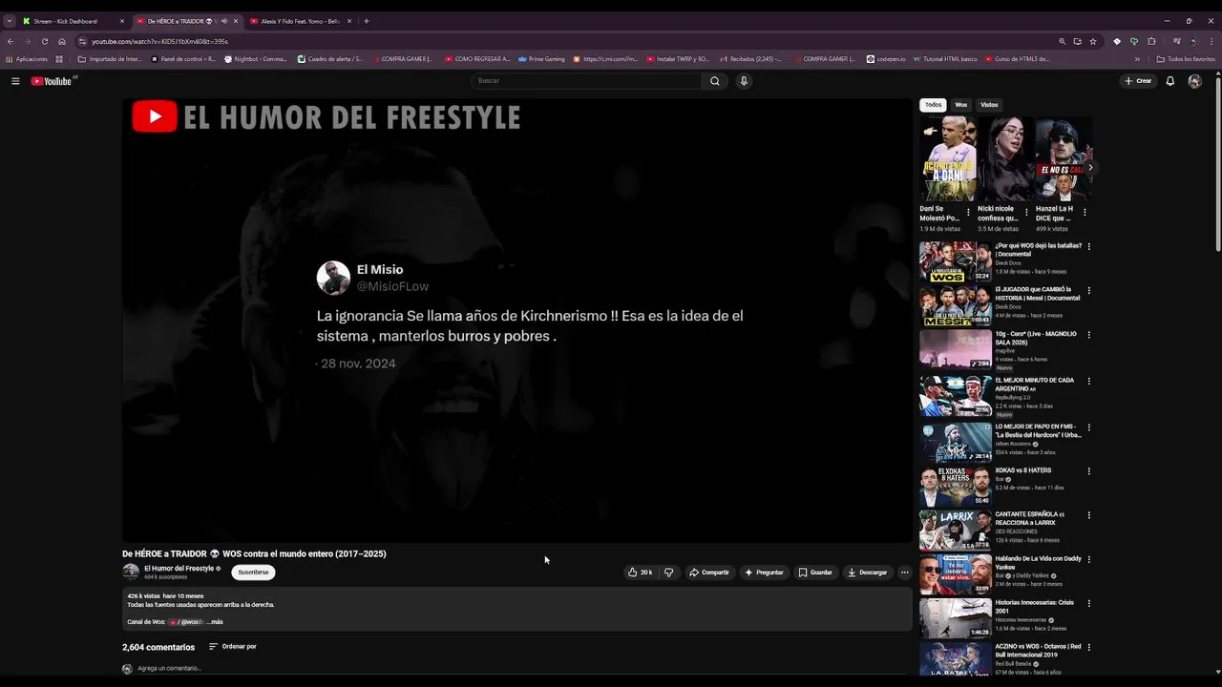
Task: Open options for Hablando De La Vida con Daddy Yankee
Action: tap(1089, 559)
